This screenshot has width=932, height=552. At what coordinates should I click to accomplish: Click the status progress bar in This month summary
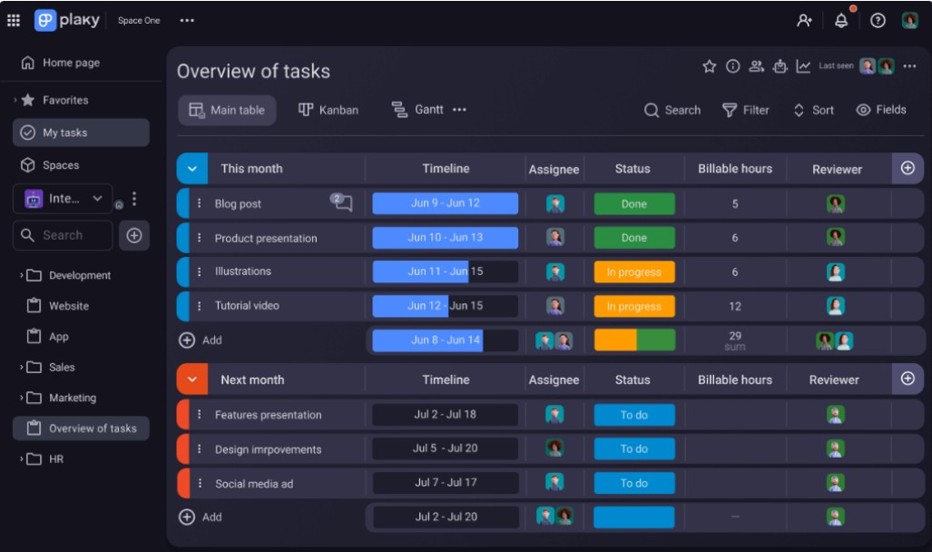tap(633, 340)
